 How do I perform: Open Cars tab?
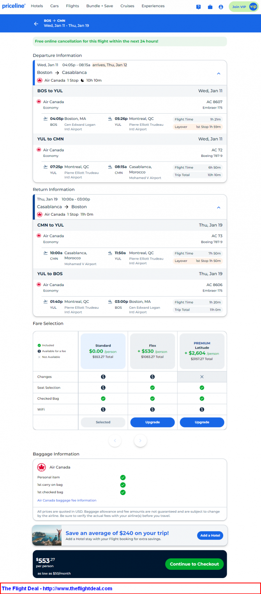coord(55,6)
